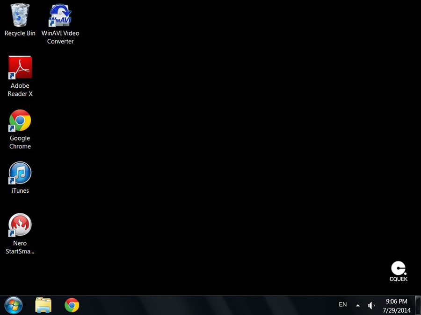The height and width of the screenshot is (315, 421).
Task: Open the EN language bar indicator
Action: [342, 305]
